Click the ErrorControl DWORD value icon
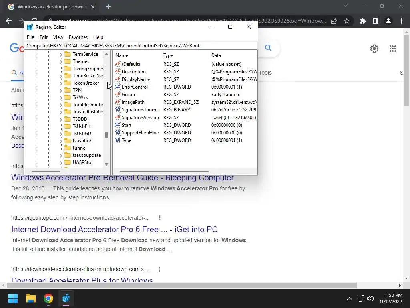Image resolution: width=410 pixels, height=308 pixels. click(x=118, y=87)
